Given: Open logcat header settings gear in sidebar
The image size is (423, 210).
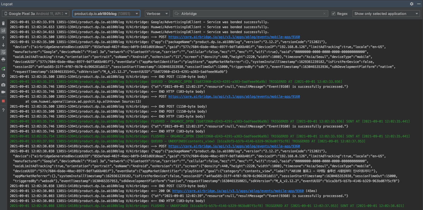Looking at the screenshot, I should pyautogui.click(x=3, y=76).
